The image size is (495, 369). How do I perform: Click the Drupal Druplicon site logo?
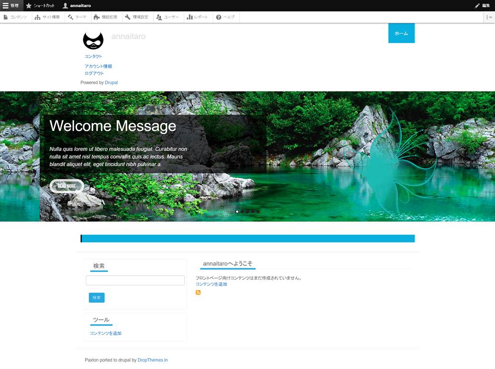pos(93,40)
